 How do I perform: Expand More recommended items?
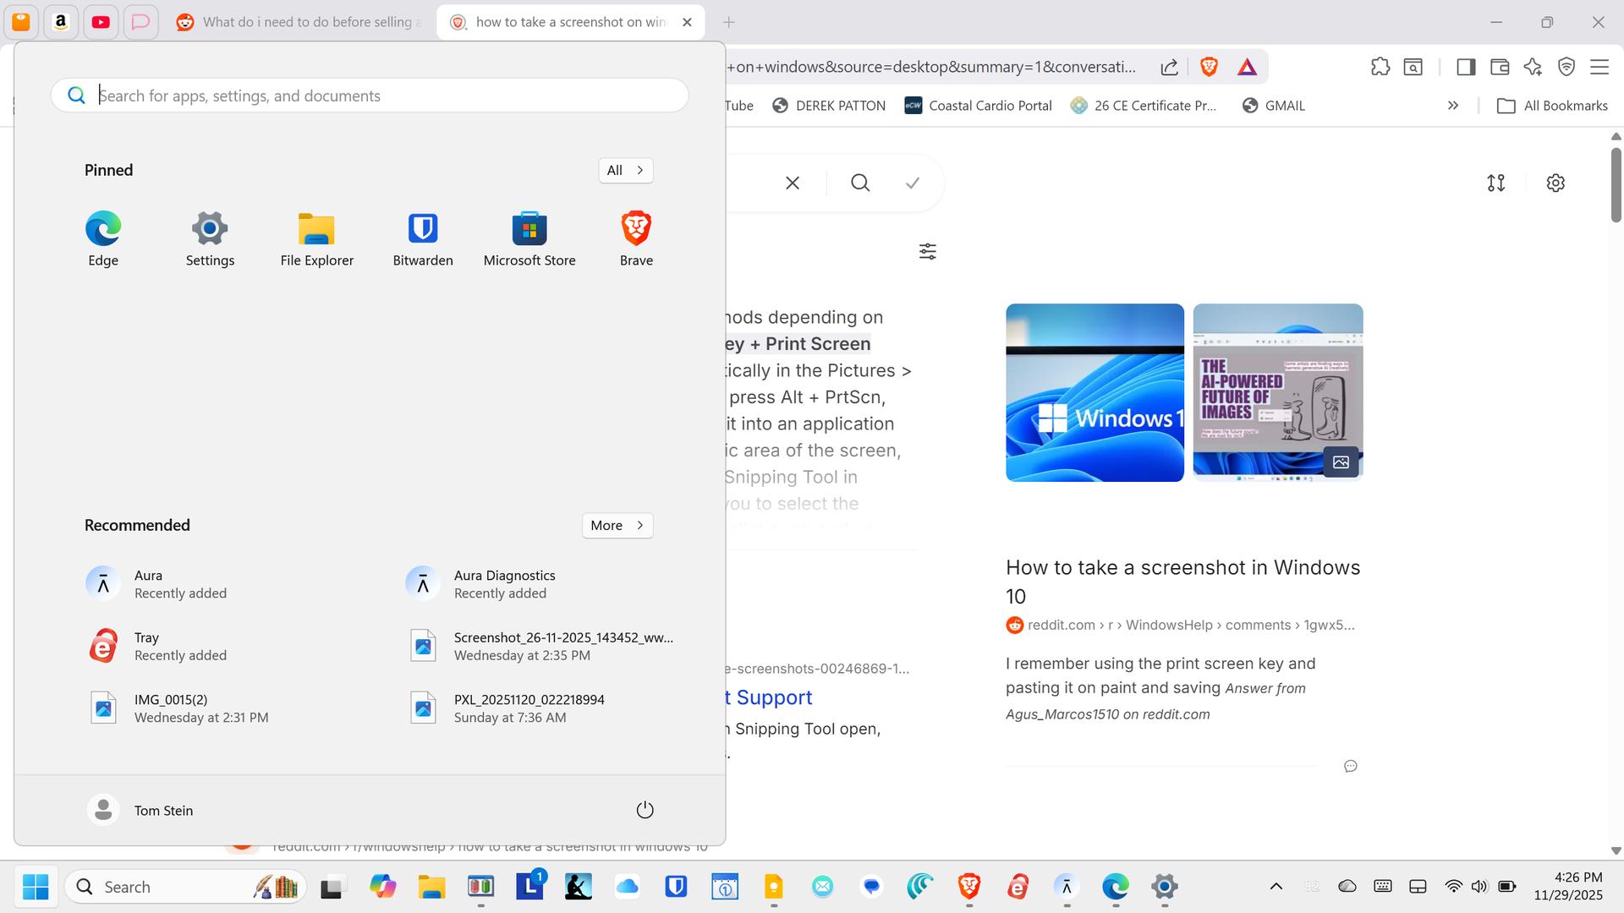click(617, 525)
